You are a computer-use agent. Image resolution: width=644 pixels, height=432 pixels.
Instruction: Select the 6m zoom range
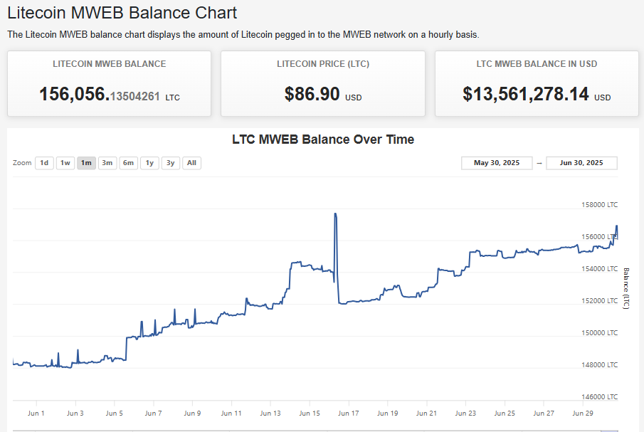point(129,163)
